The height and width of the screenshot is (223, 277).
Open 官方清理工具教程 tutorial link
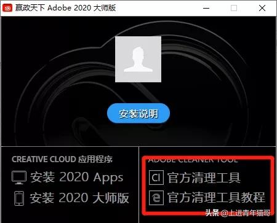[x=216, y=198]
